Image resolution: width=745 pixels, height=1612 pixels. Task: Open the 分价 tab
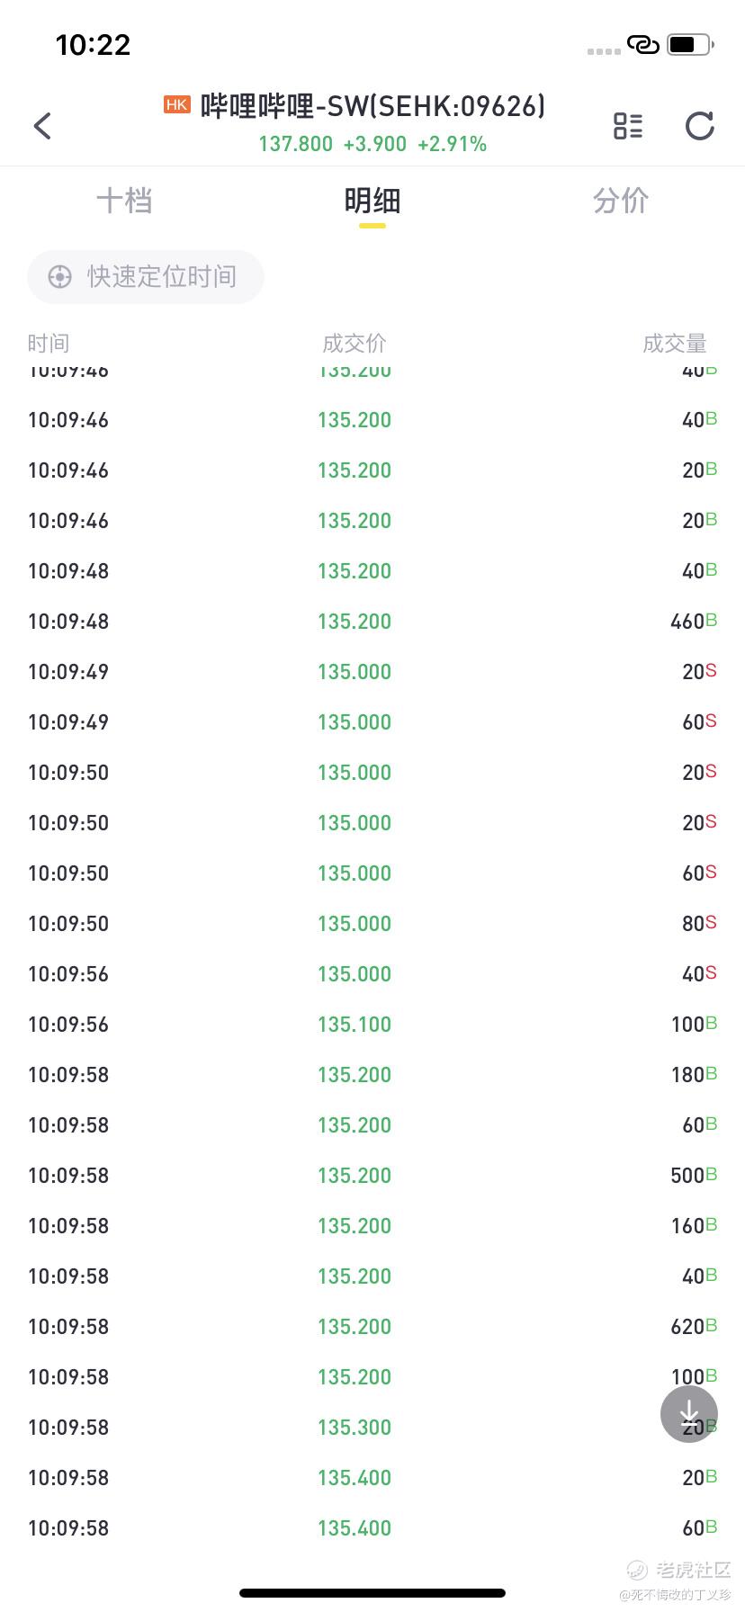click(621, 201)
